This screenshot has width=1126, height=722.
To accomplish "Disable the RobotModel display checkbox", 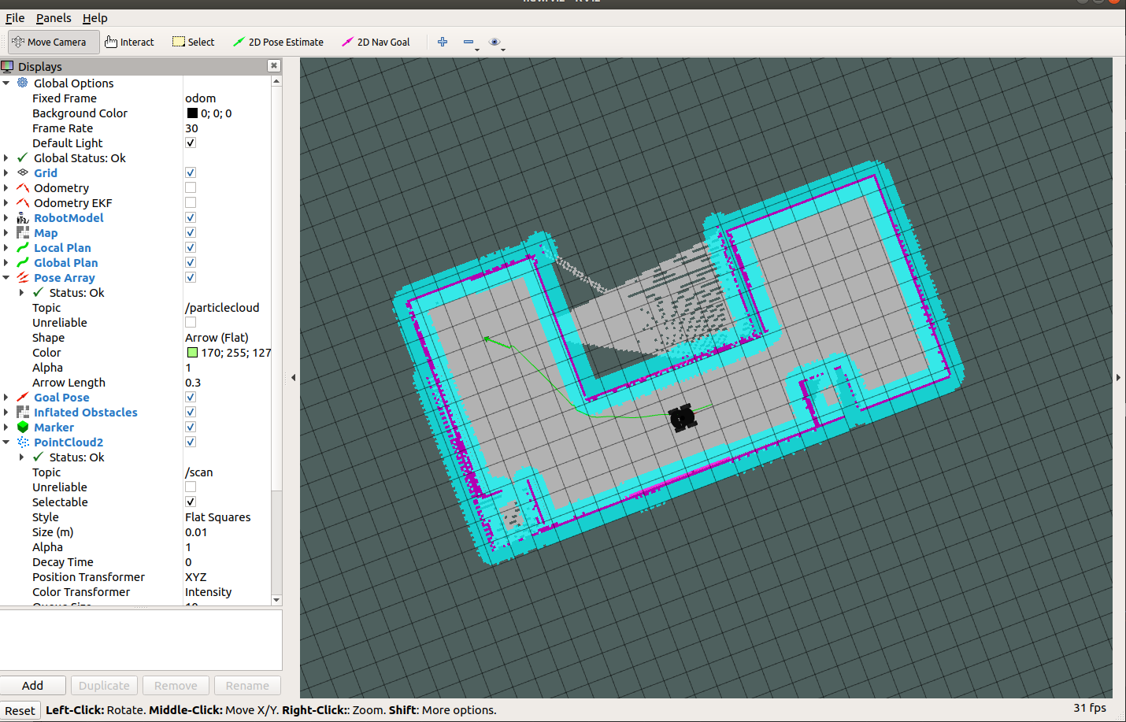I will pyautogui.click(x=191, y=217).
